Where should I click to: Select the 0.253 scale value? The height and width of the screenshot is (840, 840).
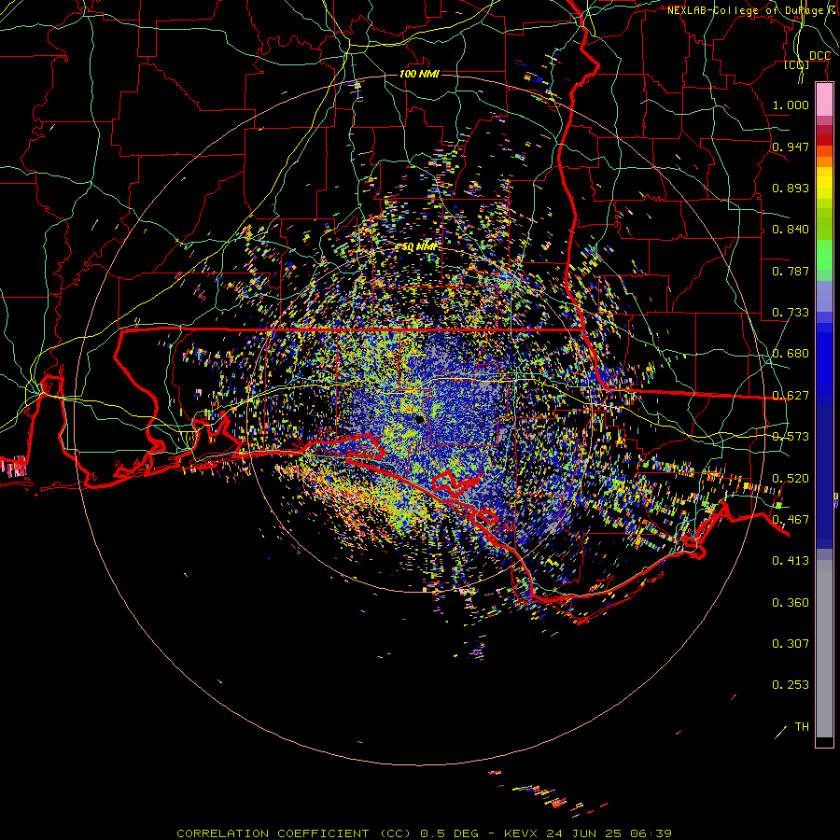pos(791,685)
